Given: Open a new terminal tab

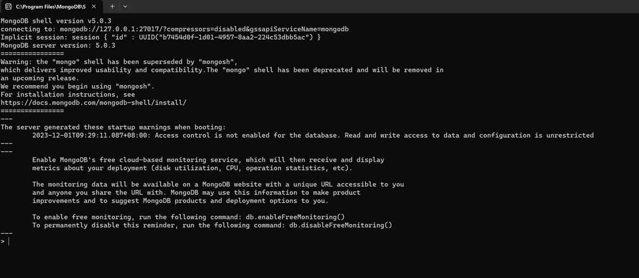Looking at the screenshot, I should click(112, 7).
